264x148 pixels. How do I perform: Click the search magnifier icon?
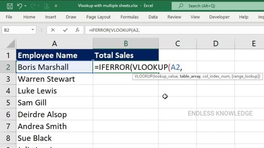coord(181,6)
